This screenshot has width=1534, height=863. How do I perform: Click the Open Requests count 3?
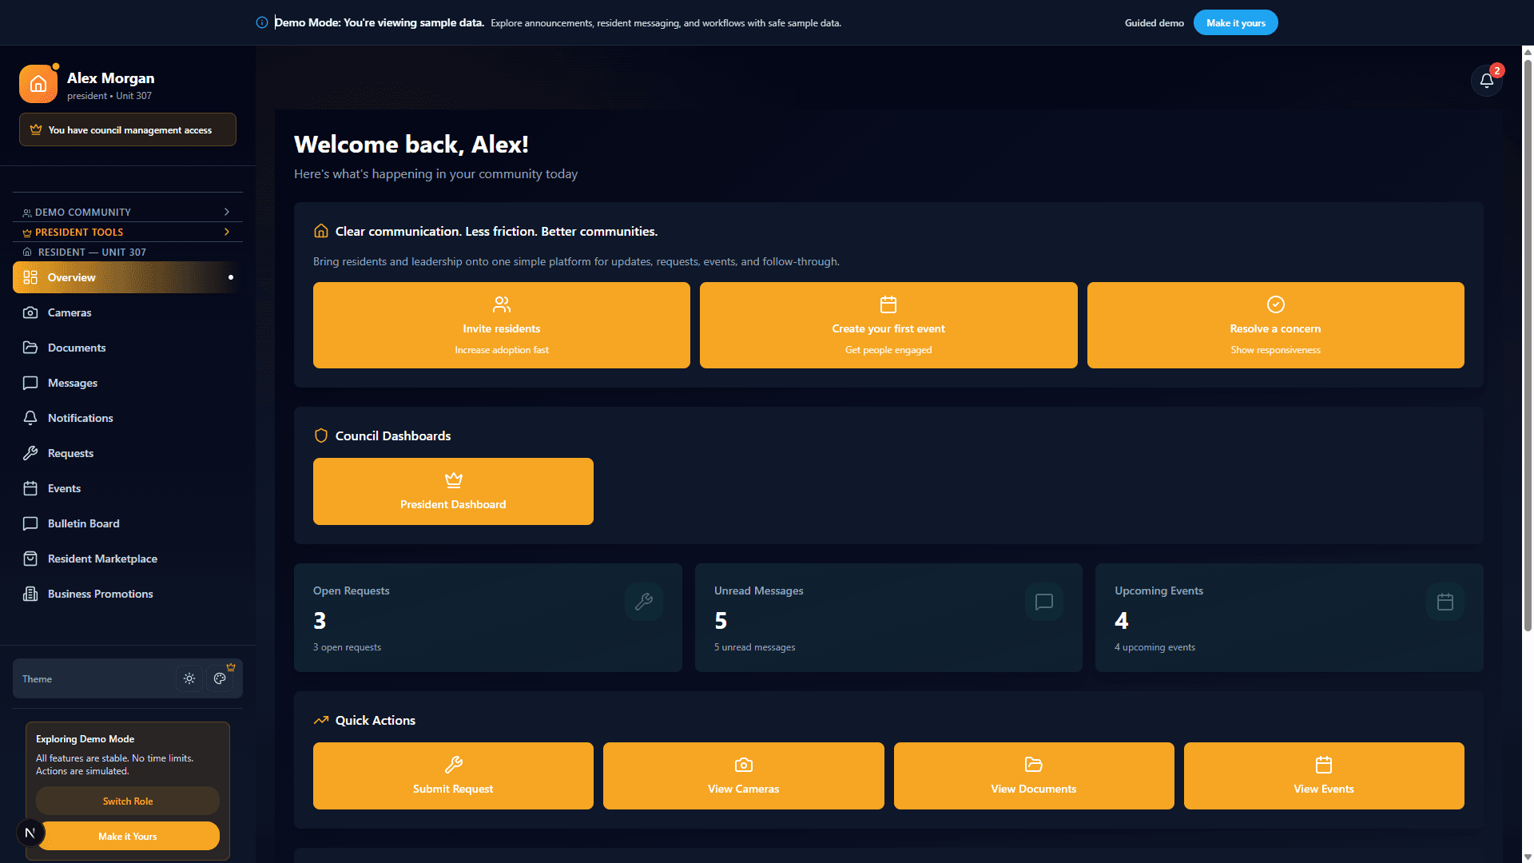320,621
